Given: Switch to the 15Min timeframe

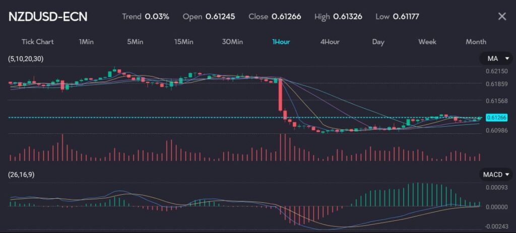Looking at the screenshot, I should click(183, 42).
